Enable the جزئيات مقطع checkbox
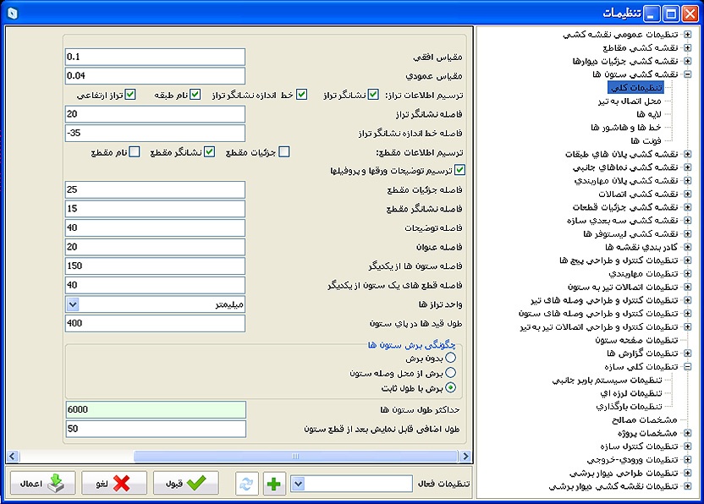704x504 pixels. pos(284,152)
